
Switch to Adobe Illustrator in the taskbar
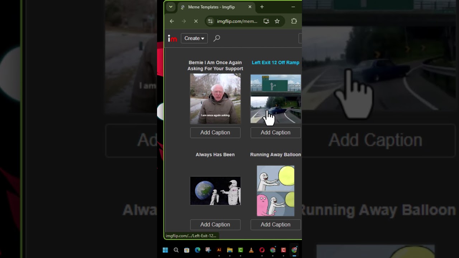click(x=219, y=250)
